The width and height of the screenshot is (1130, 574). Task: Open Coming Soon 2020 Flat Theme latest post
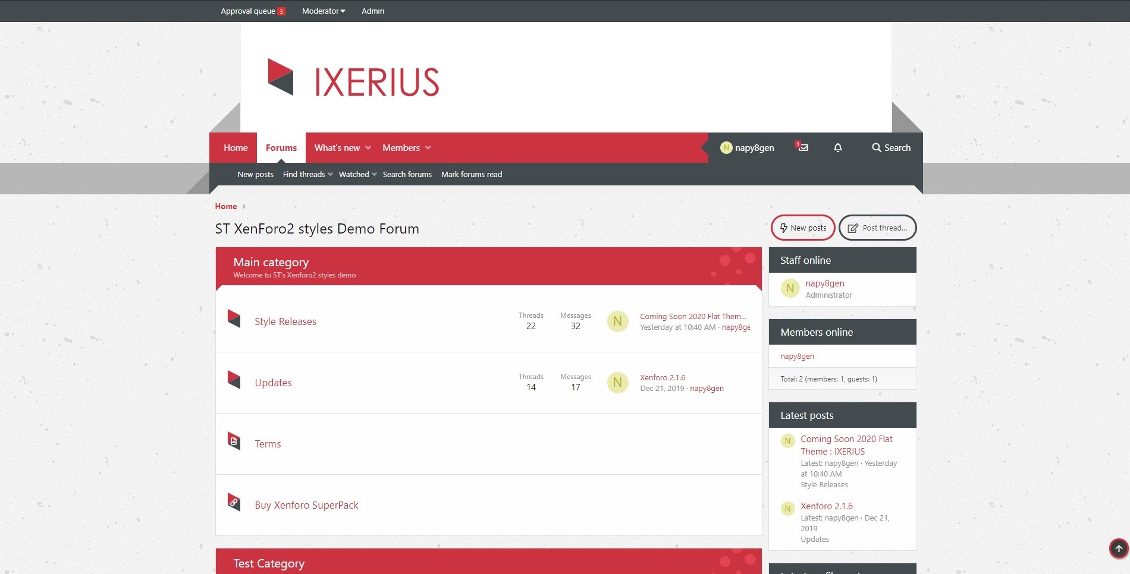tap(846, 445)
